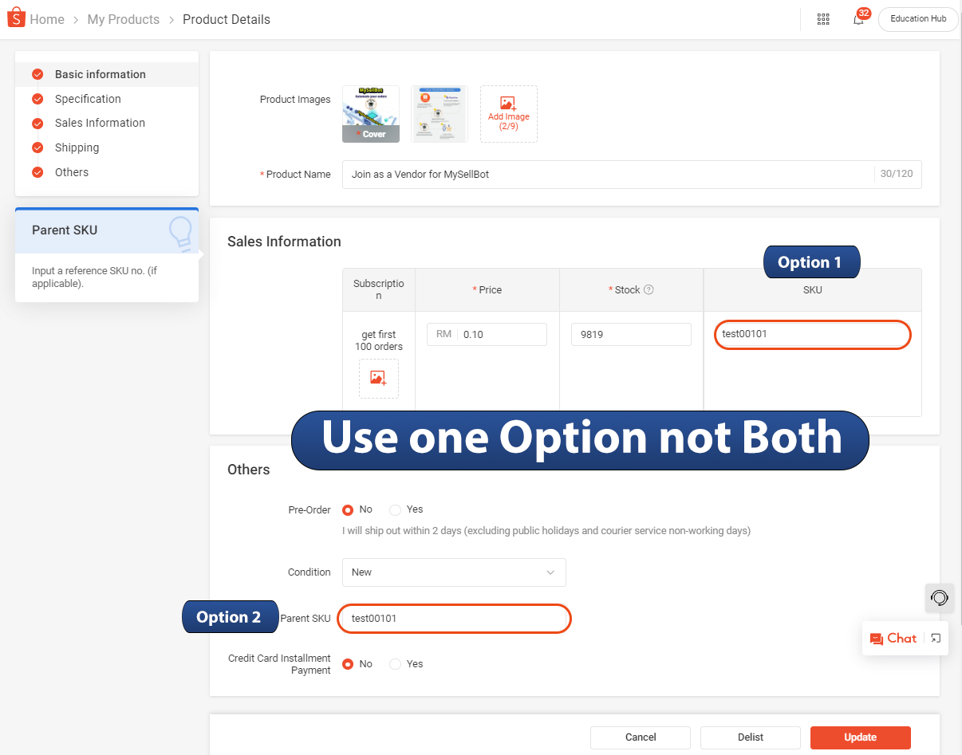Select Credit Card Installment No option
The height and width of the screenshot is (755, 962).
coord(348,664)
